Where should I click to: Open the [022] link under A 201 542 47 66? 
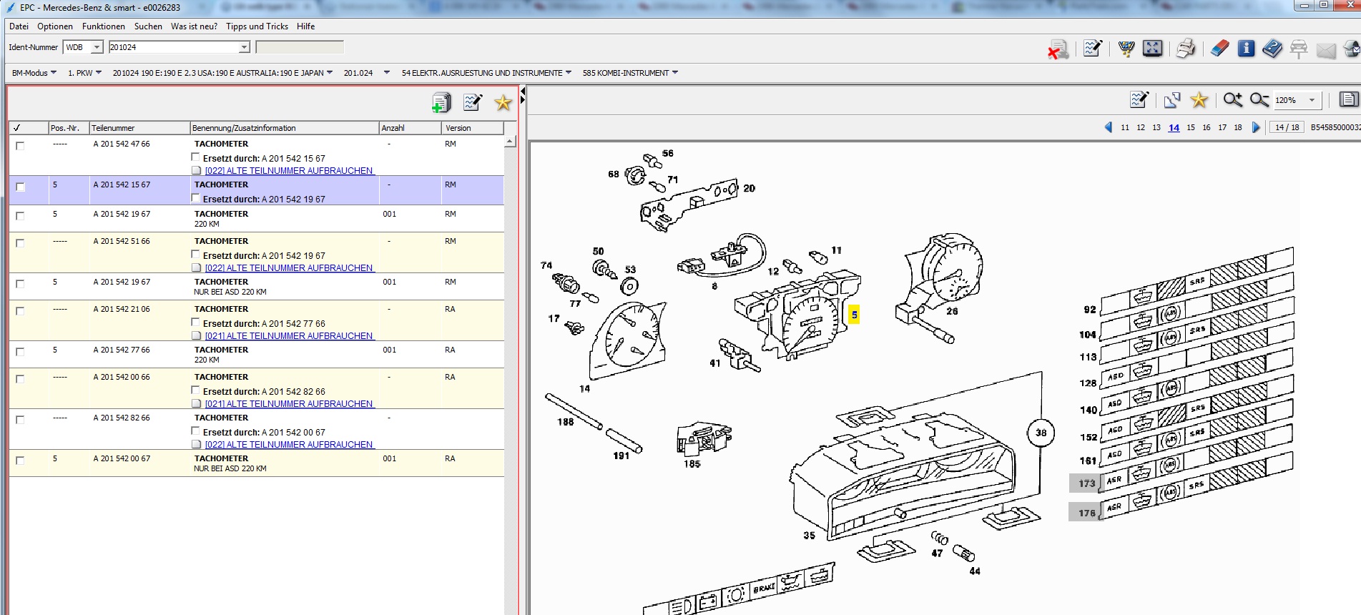pos(290,171)
